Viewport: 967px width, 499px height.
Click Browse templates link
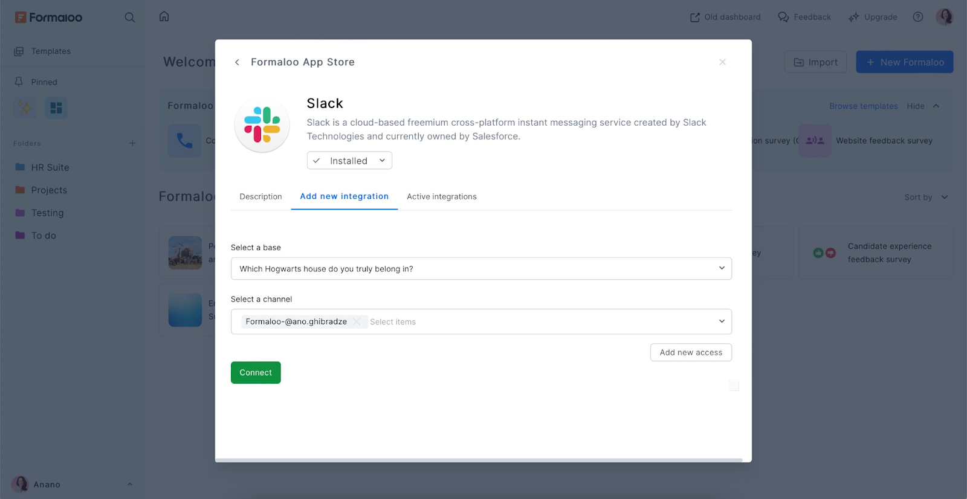[863, 106]
